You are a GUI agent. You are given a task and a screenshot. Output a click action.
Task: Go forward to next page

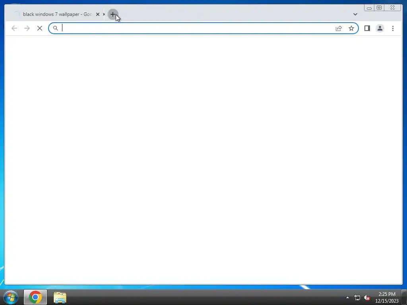[x=27, y=28]
